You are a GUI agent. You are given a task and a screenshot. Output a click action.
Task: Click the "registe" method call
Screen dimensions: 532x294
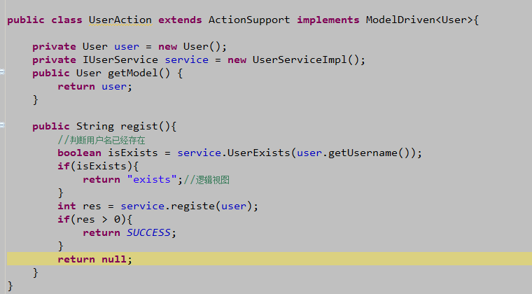pyautogui.click(x=192, y=206)
